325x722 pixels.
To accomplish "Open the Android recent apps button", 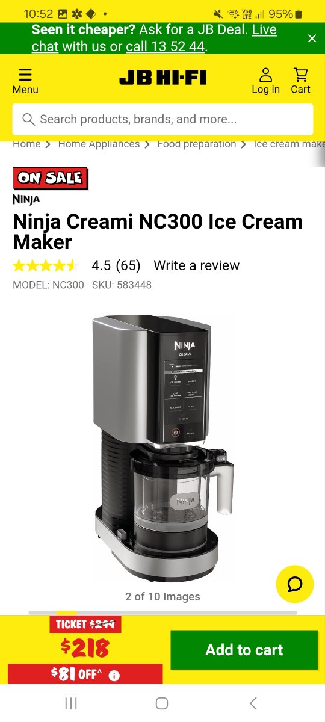I will (x=71, y=703).
